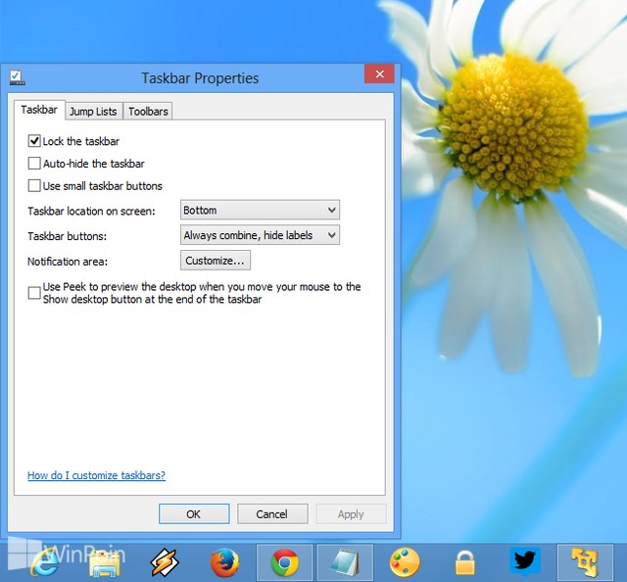Screen dimensions: 627x582
Task: Open How do I customize taskbars link
Action: (96, 475)
